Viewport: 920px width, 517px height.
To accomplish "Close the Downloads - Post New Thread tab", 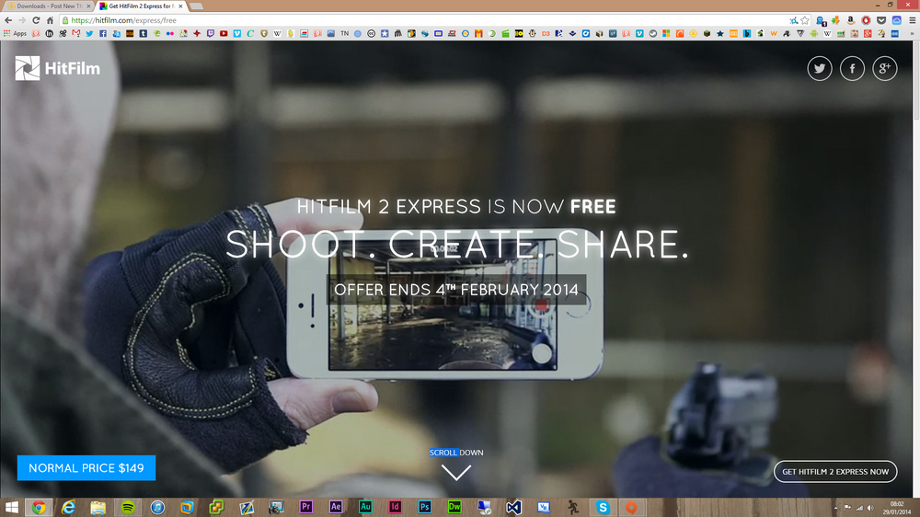I will (88, 6).
